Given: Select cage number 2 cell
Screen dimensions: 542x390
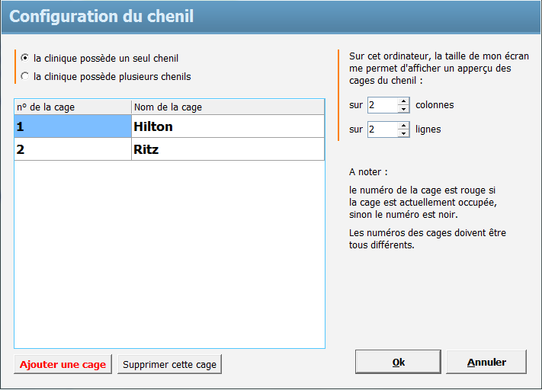Looking at the screenshot, I should point(72,149).
